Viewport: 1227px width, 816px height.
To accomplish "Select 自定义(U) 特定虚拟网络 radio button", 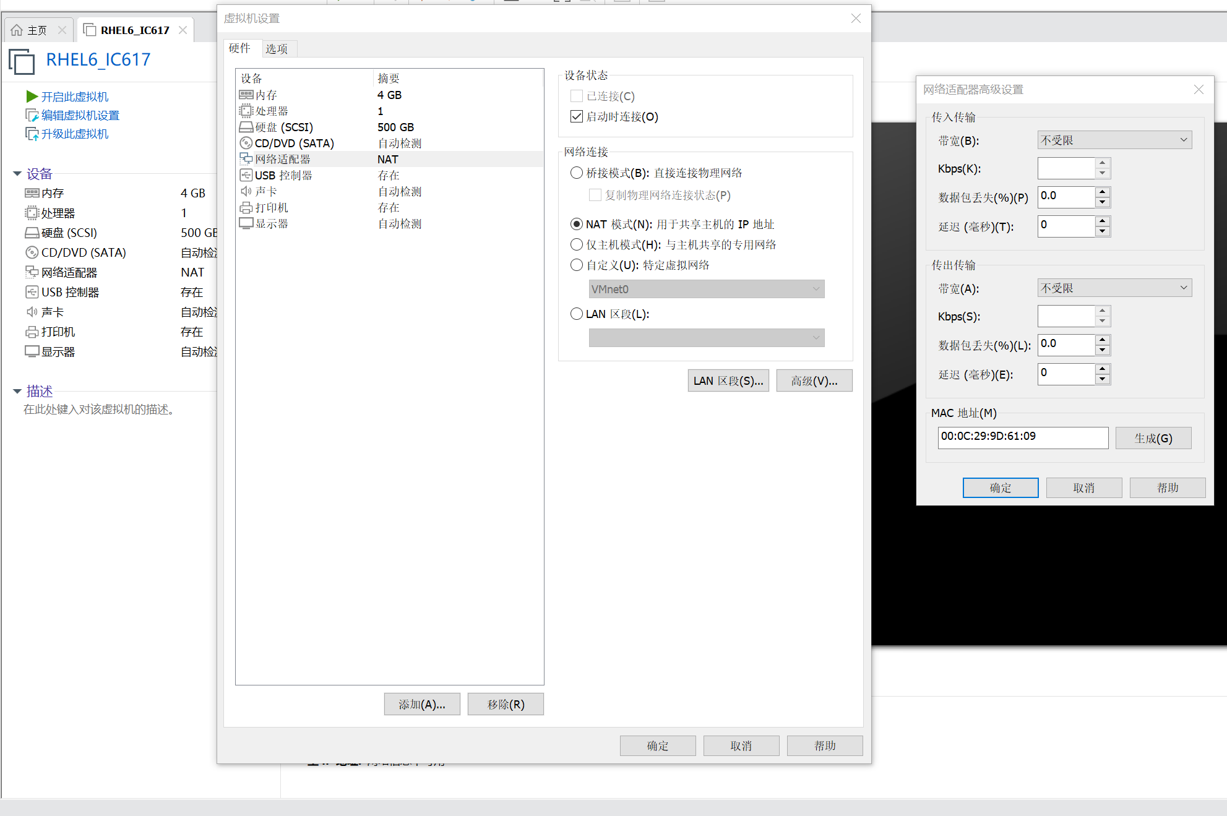I will pyautogui.click(x=577, y=265).
